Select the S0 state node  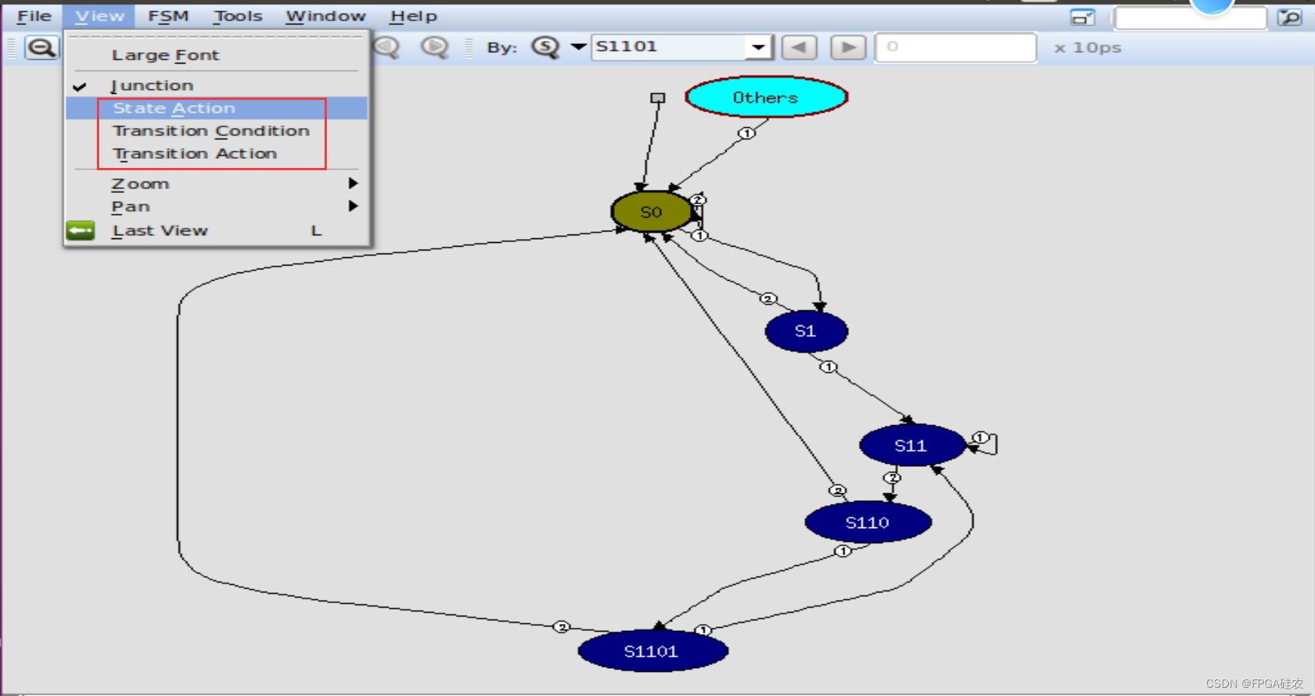coord(651,212)
